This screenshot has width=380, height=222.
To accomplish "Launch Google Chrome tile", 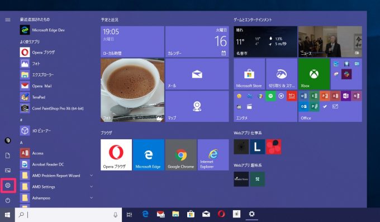I will click(x=181, y=155).
